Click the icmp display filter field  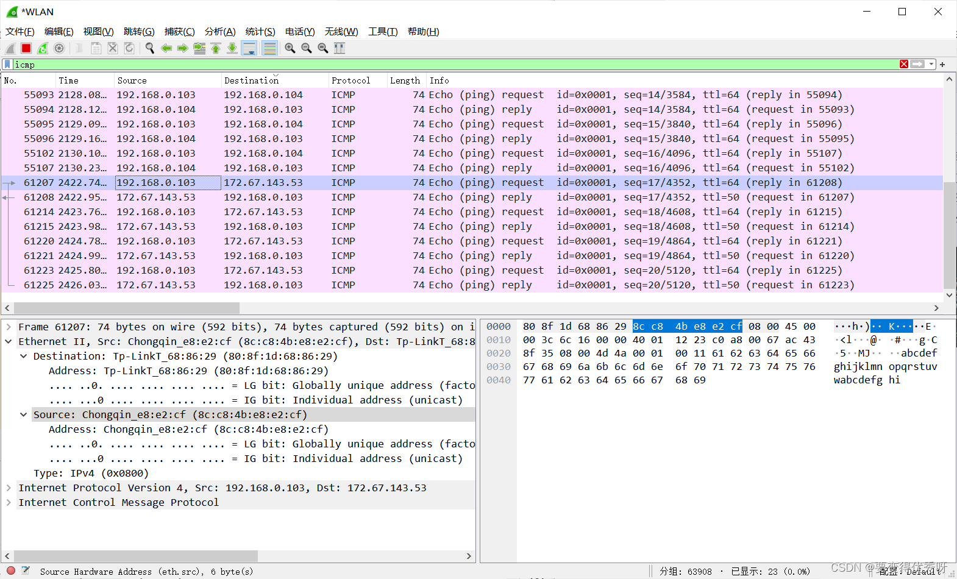coord(456,64)
